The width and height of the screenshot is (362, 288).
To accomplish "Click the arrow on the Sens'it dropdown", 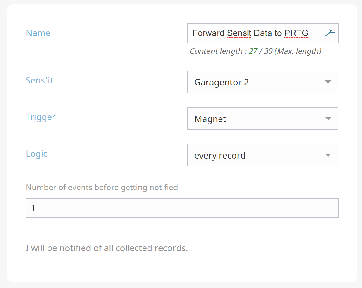I will point(328,82).
